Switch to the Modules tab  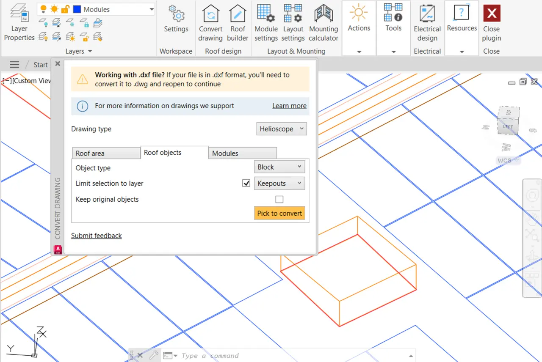(x=243, y=153)
